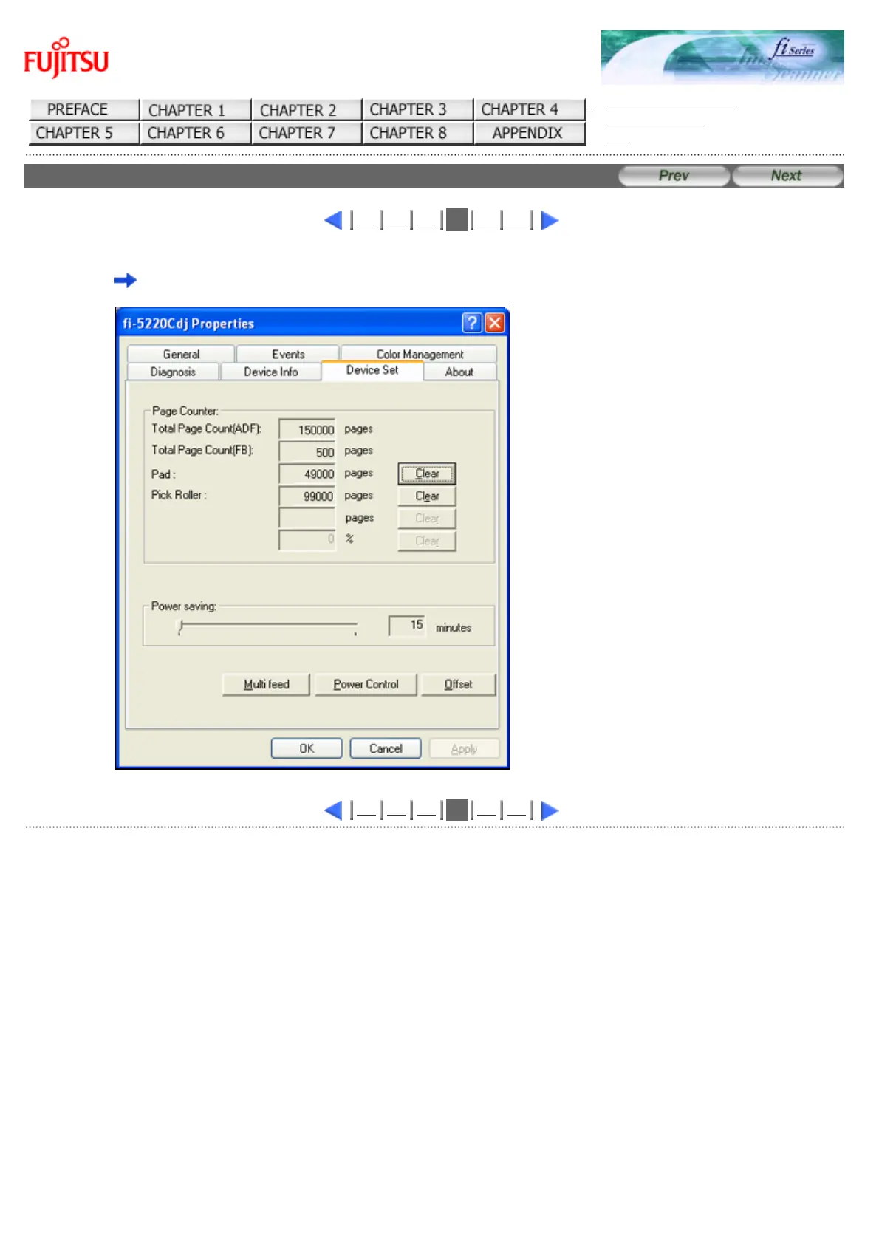Switch to the Events tab
This screenshot has width=879, height=1244.
288,354
